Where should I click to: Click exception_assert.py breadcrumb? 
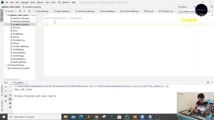pos(33,7)
